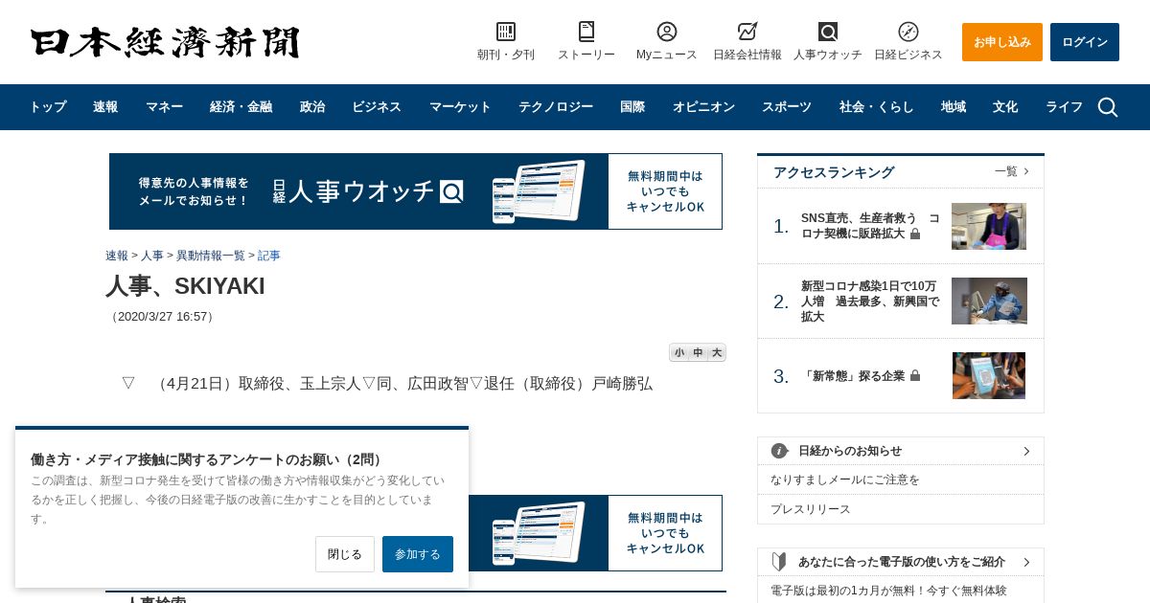Select スポーツ navigation item
Viewport: 1150px width, 603px height.
[787, 107]
